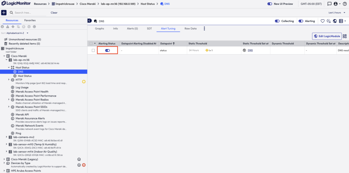
Task: Open the Alerts (0) tab
Action: pyautogui.click(x=133, y=29)
